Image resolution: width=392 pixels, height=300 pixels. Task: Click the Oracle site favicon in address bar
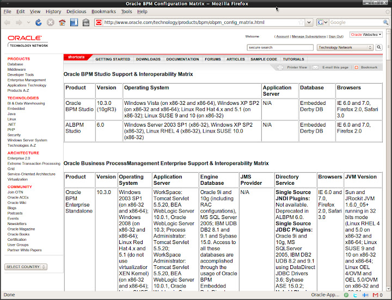click(99, 22)
